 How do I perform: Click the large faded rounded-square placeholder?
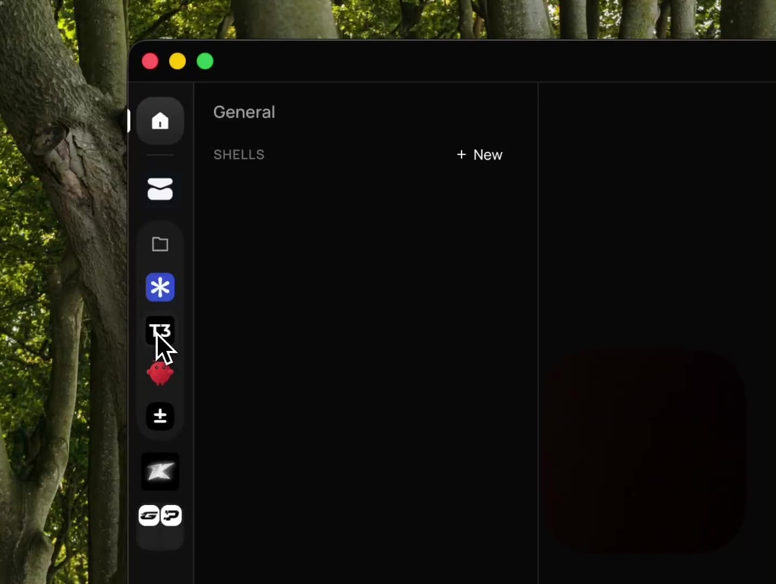coord(646,452)
